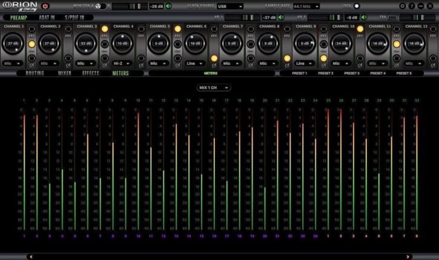Load PRESET 5
This screenshot has height=260, width=439.
pyautogui.click(x=404, y=73)
